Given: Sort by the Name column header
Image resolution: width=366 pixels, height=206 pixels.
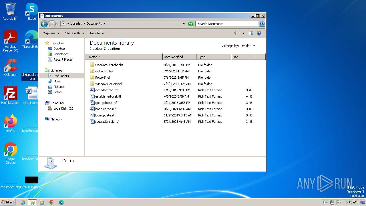Looking at the screenshot, I should [x=124, y=57].
